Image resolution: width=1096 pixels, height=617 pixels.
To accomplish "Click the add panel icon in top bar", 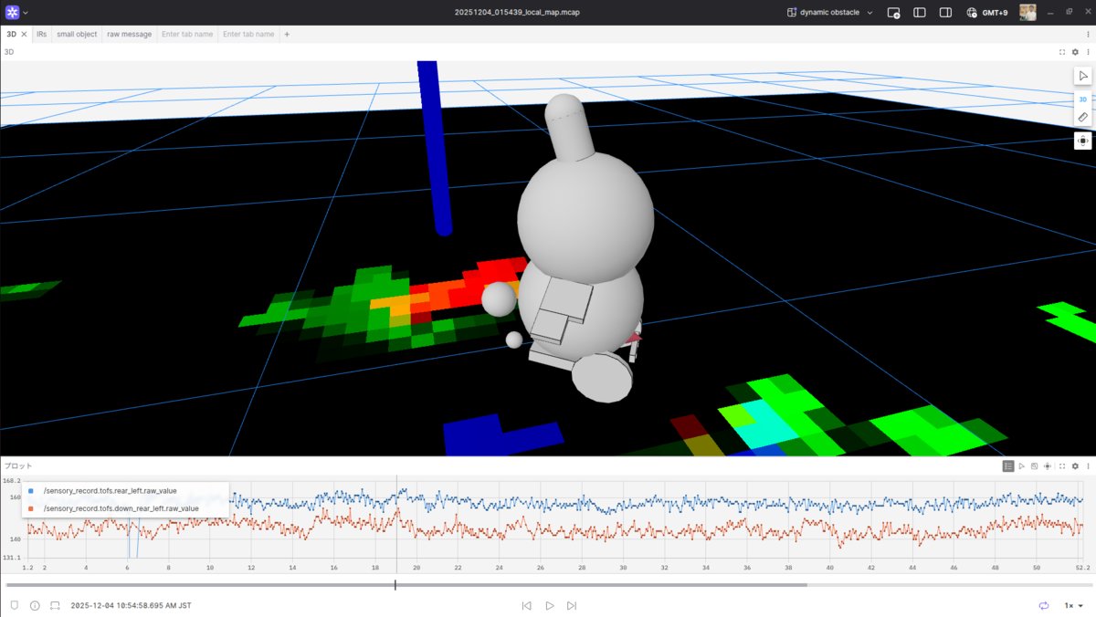I will (893, 12).
